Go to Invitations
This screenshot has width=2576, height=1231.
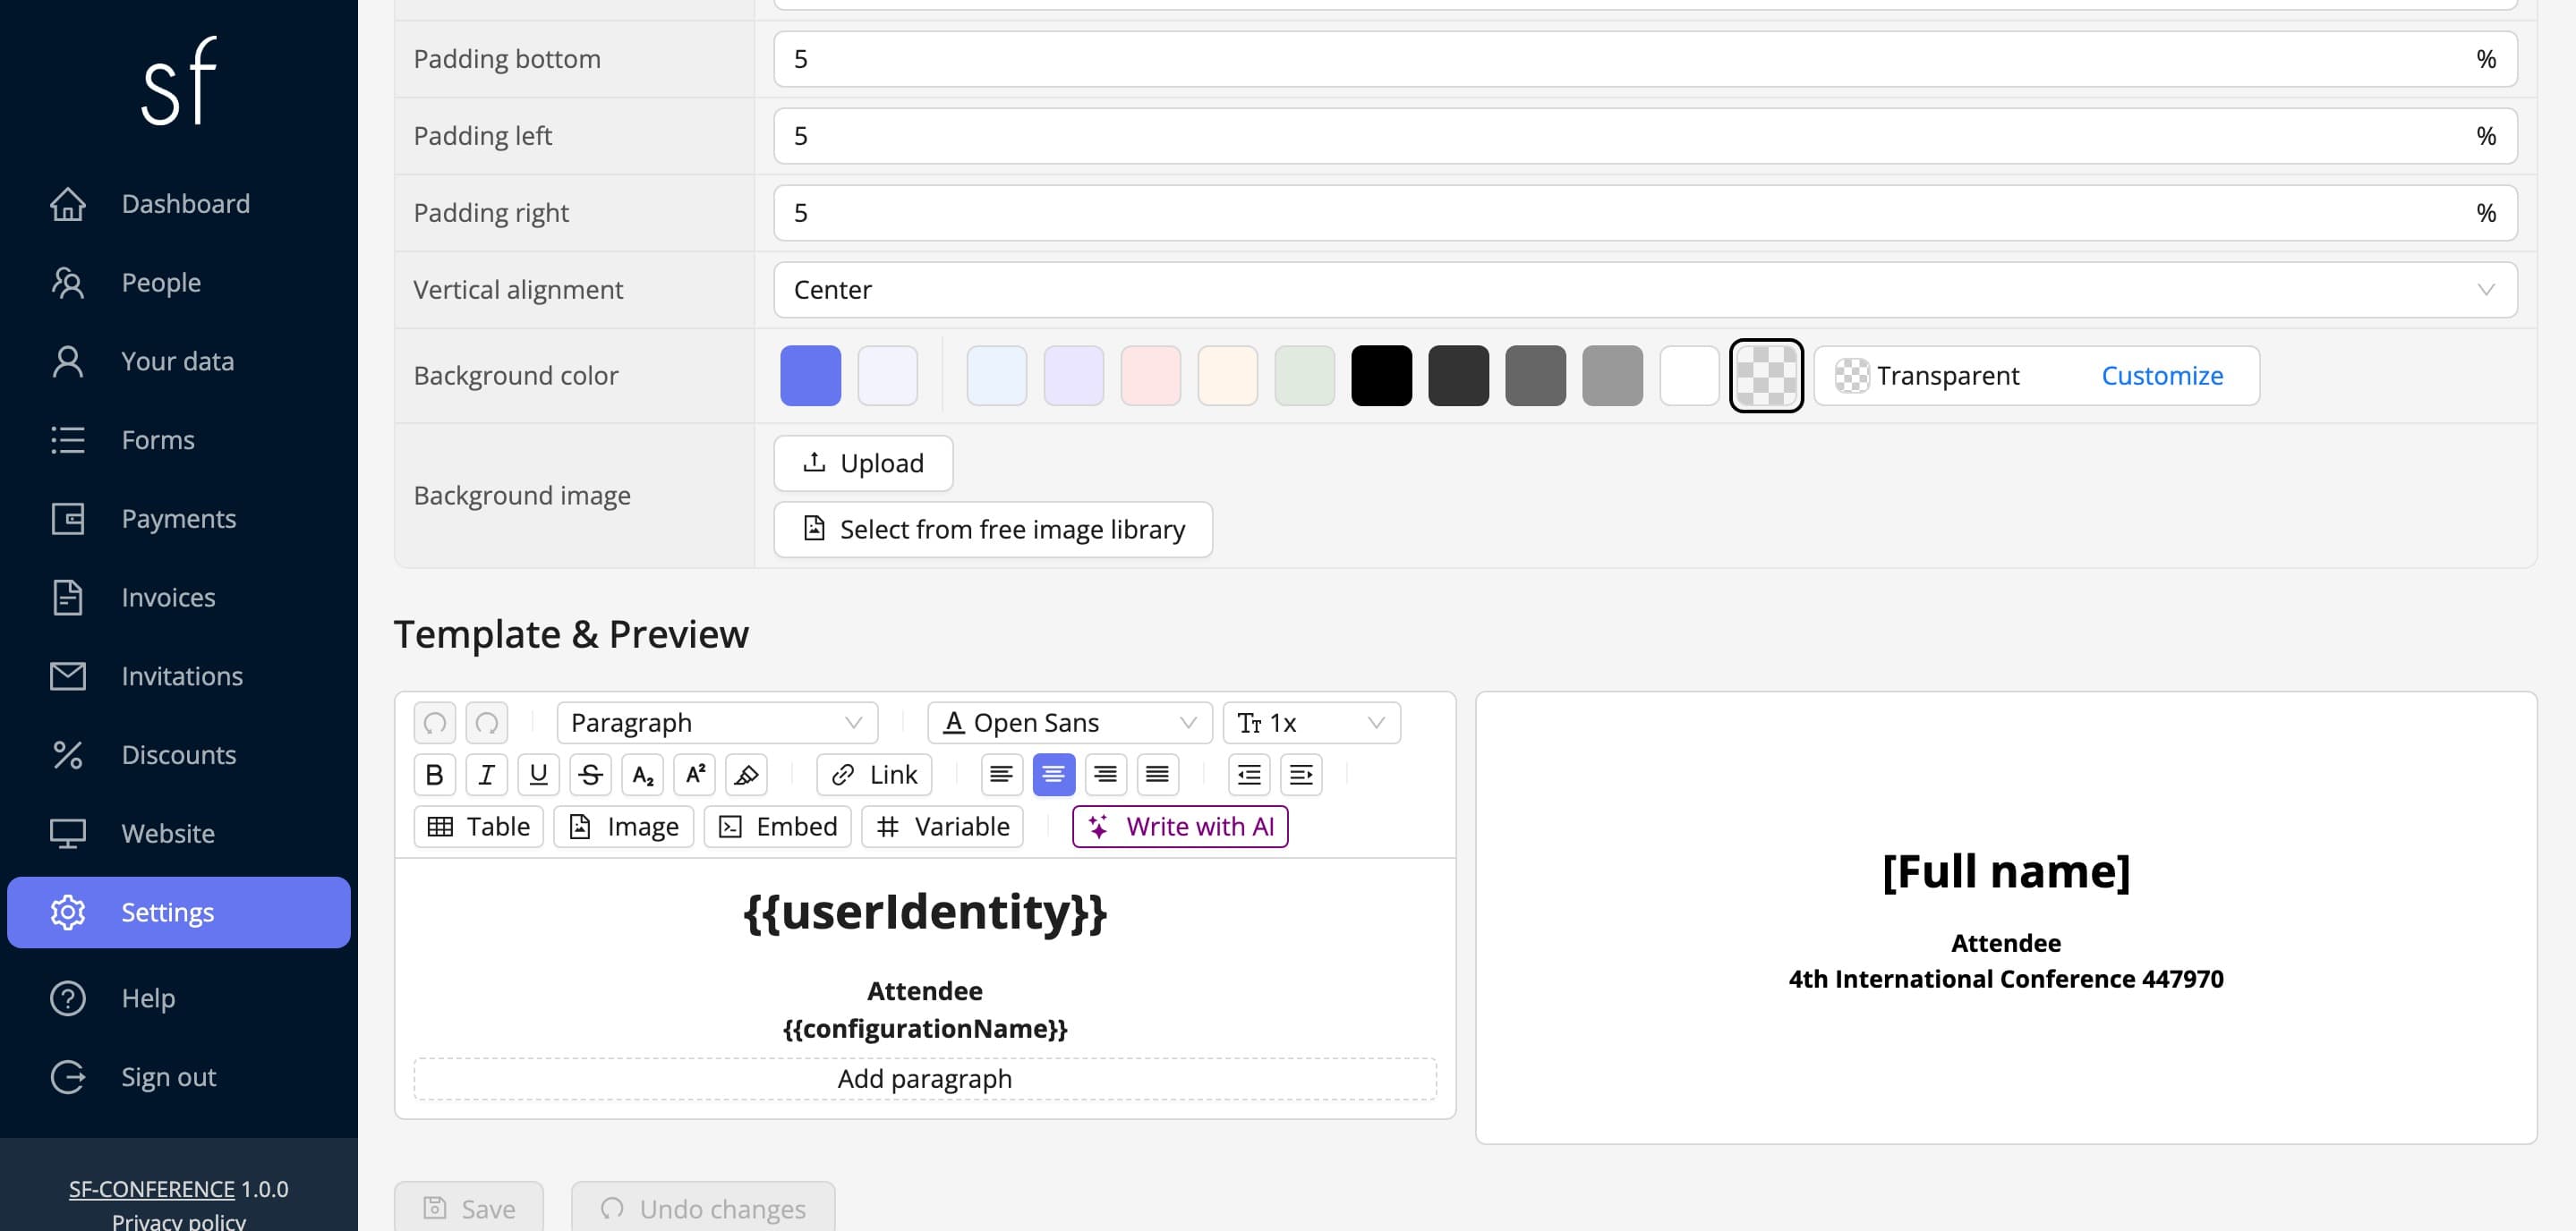[179, 676]
